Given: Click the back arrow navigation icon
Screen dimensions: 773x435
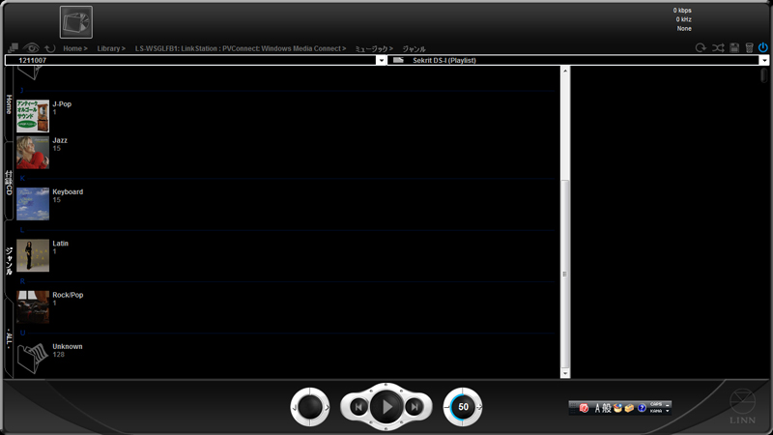Looking at the screenshot, I should point(50,48).
